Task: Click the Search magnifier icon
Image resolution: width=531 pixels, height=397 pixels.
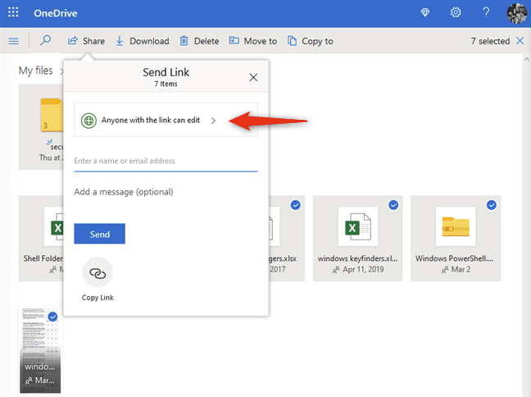Action: click(45, 41)
